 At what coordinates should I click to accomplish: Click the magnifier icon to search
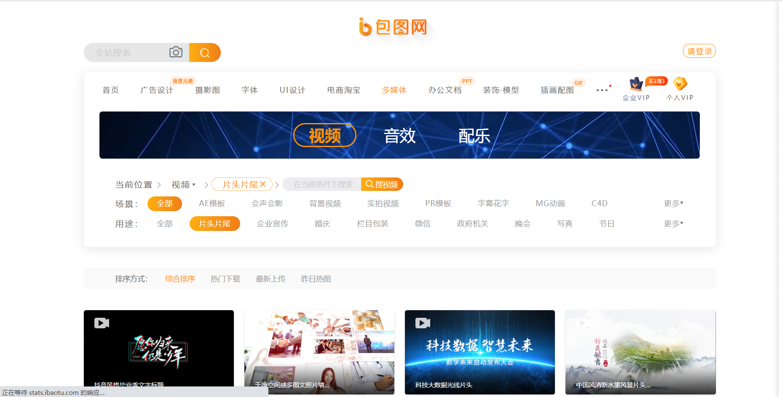click(x=205, y=52)
